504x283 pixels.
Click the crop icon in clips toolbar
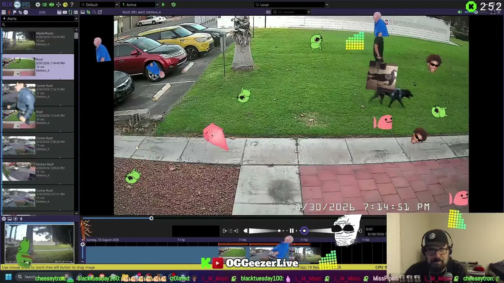[20, 12]
